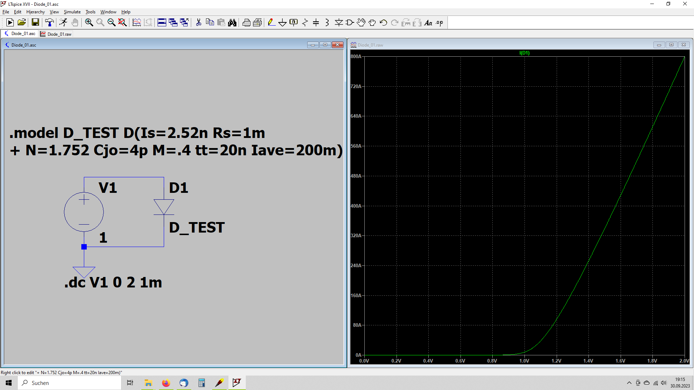Save schematic with the floppy disk icon
Viewport: 694px width, 390px height.
tap(35, 23)
